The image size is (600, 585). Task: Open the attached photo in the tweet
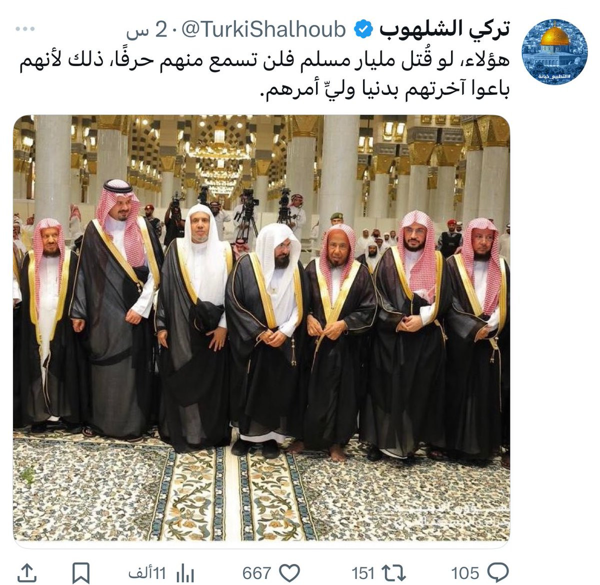[261, 328]
